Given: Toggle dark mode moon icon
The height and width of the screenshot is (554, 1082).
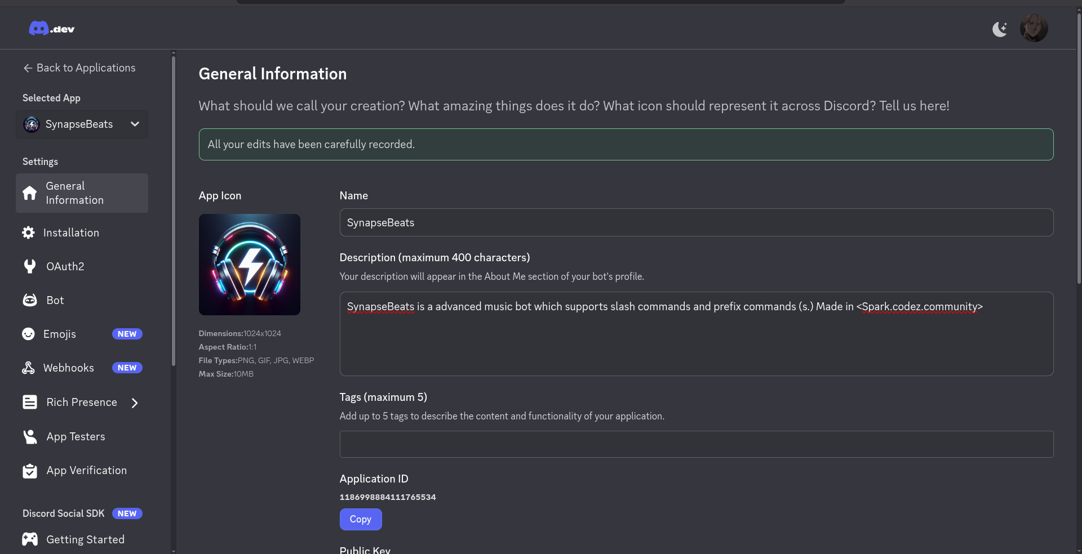Looking at the screenshot, I should point(1000,29).
